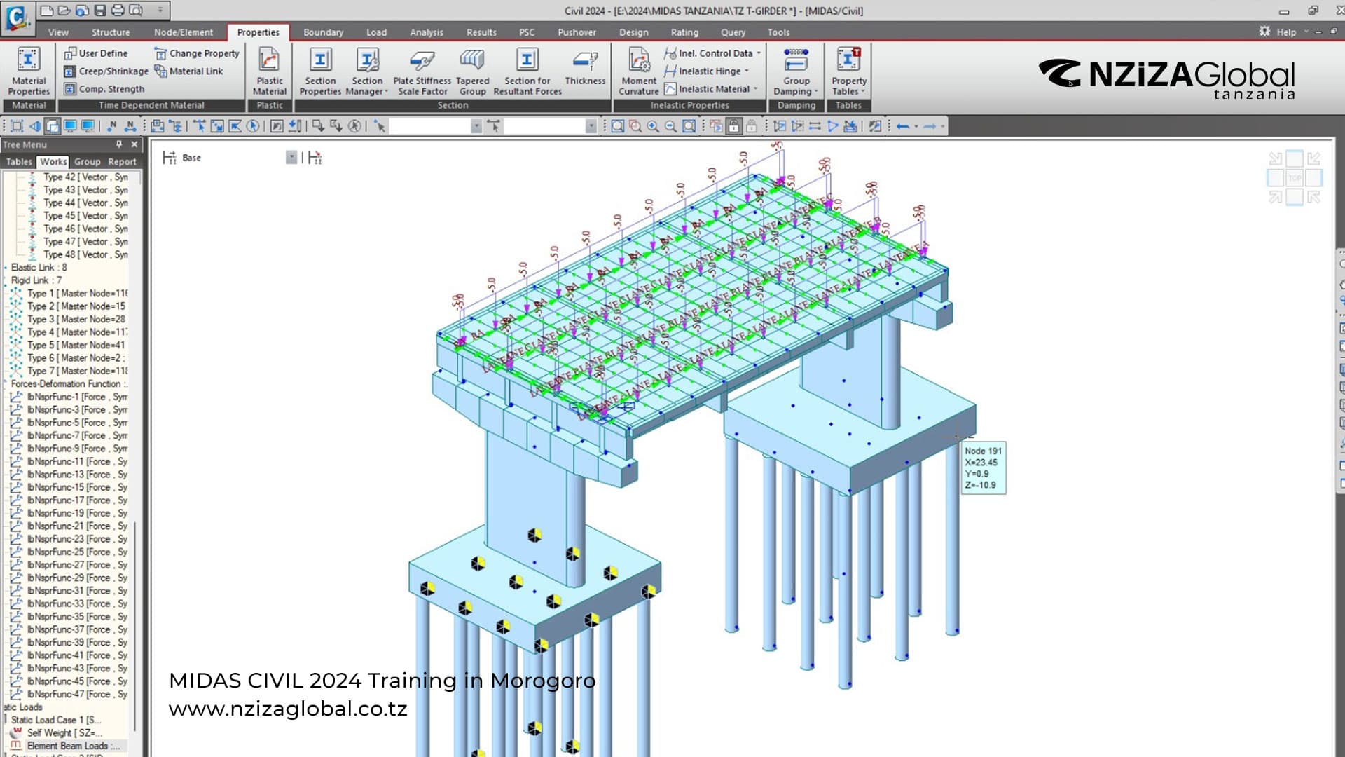1345x757 pixels.
Task: Open the Material Properties tool
Action: (x=29, y=70)
